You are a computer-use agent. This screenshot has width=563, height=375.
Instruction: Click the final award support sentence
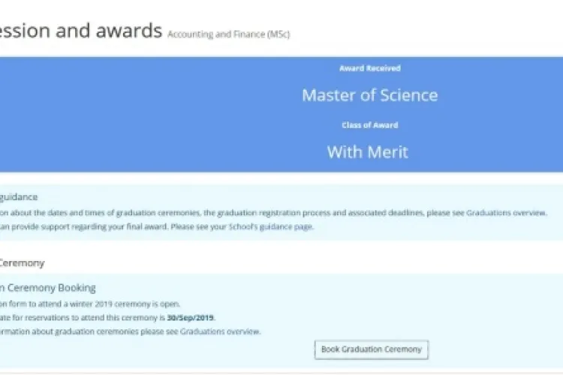157,226
